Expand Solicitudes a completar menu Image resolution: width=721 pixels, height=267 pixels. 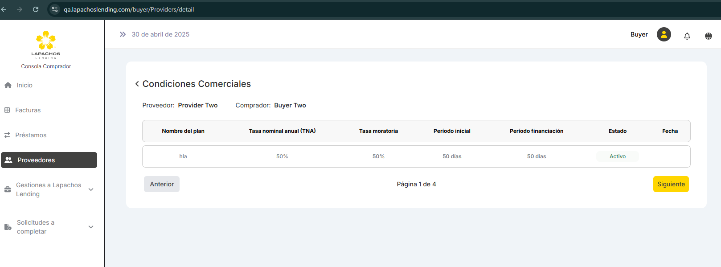tap(91, 227)
